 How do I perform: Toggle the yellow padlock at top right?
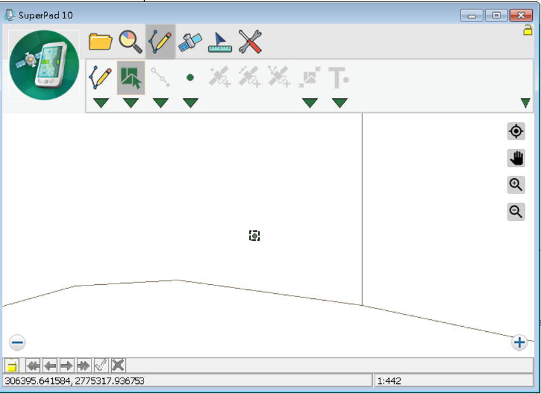528,30
